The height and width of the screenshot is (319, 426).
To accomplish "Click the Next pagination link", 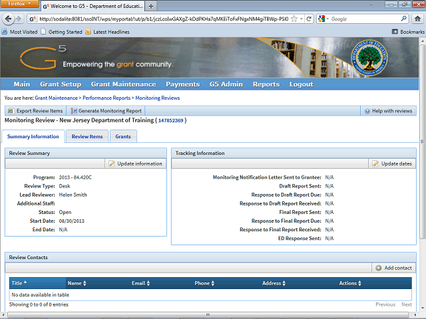I will [407, 304].
